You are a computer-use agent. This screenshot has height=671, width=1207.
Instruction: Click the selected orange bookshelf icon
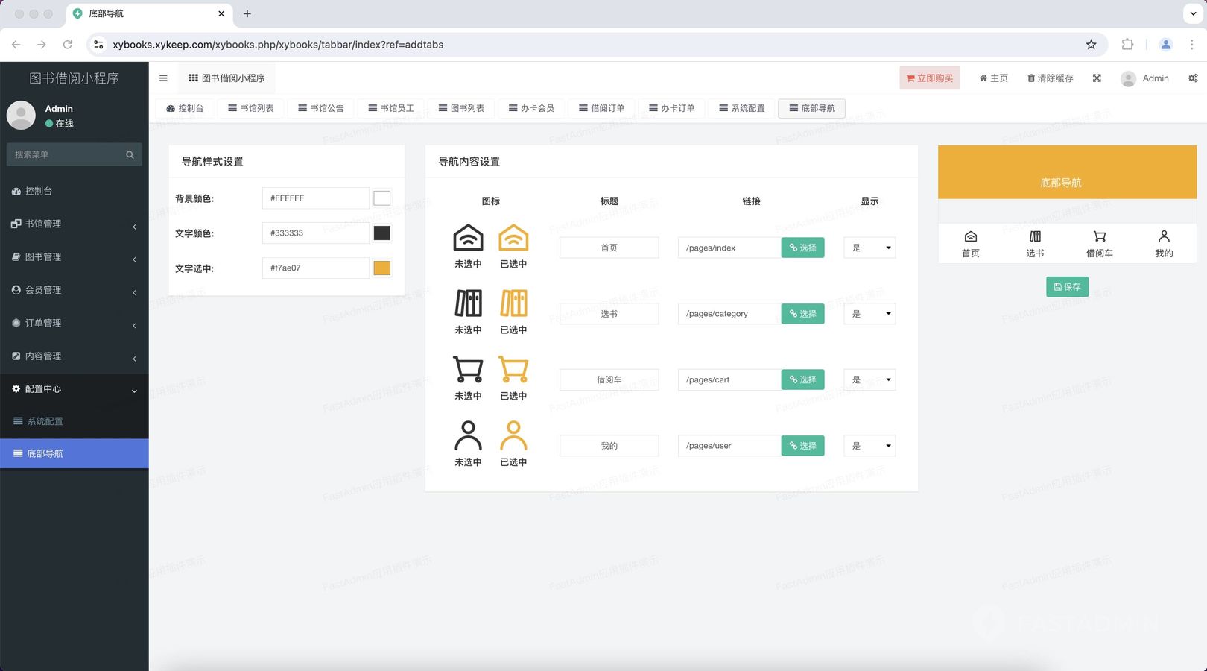[513, 303]
